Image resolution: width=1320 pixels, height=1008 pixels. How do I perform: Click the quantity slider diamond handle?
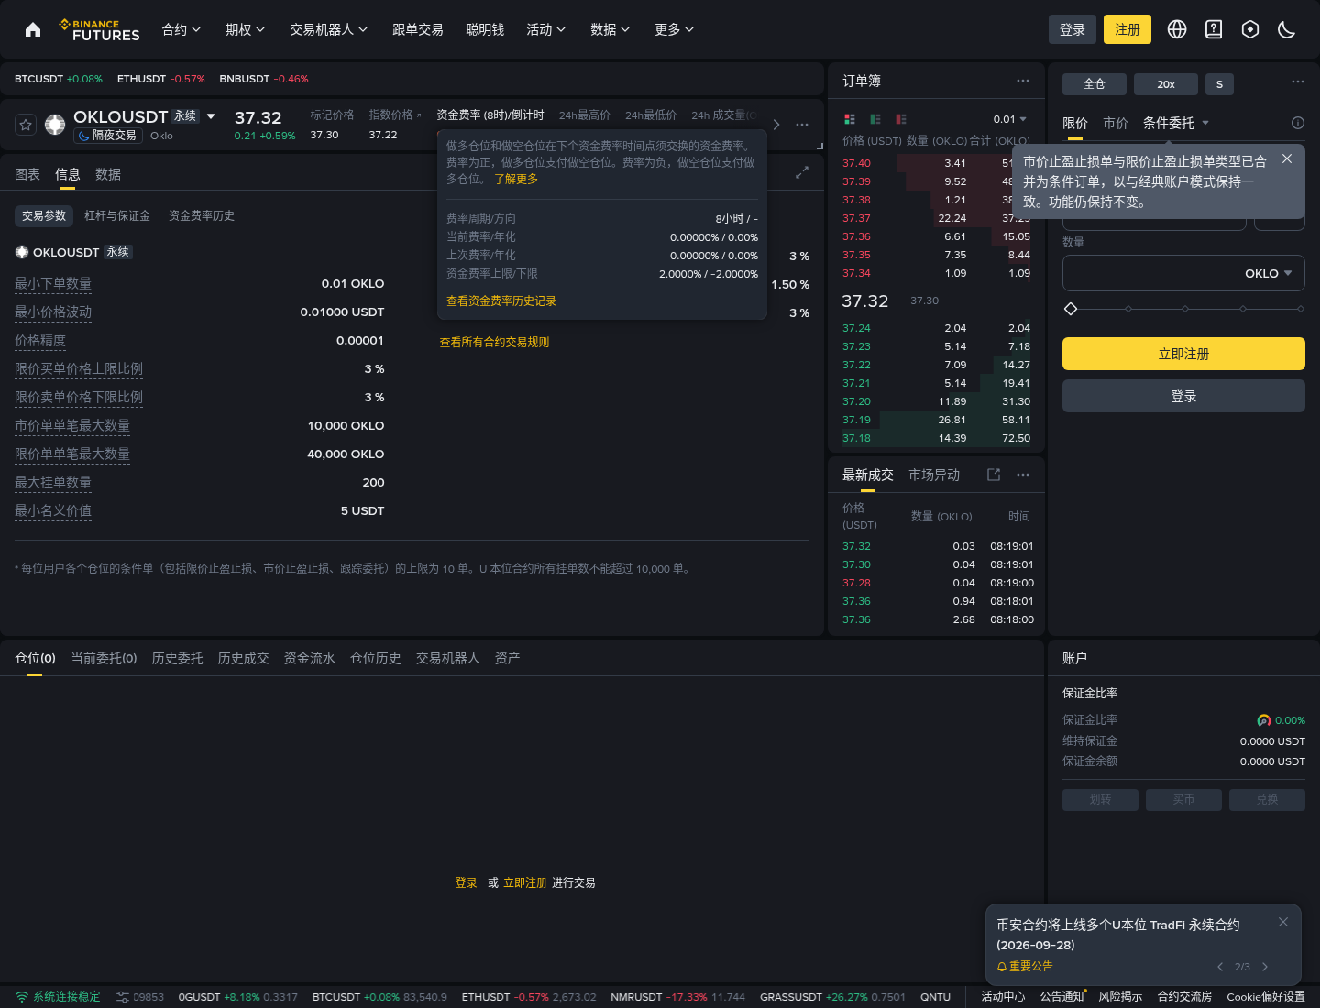tap(1071, 309)
